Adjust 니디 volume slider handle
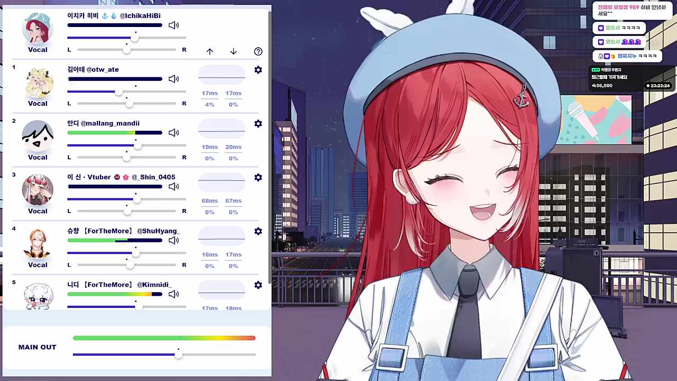The image size is (677, 381). [139, 306]
